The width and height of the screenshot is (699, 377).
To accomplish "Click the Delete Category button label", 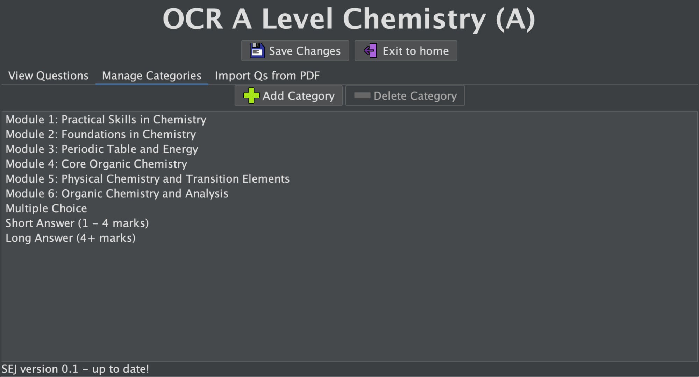I will [x=415, y=96].
